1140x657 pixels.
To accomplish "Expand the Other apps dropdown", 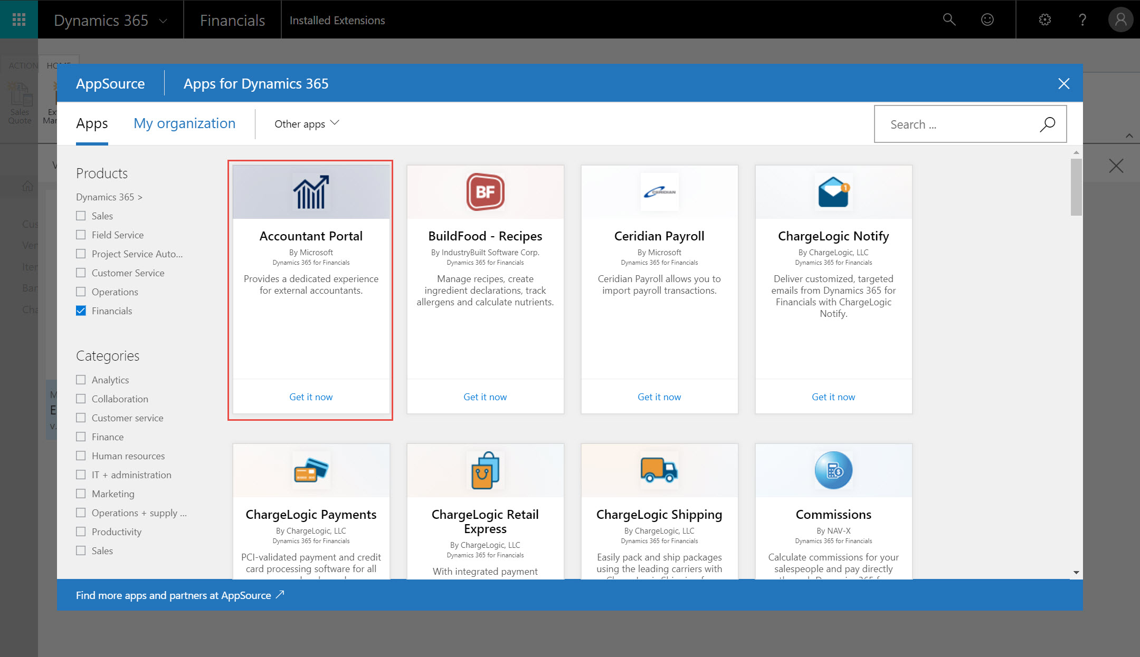I will pyautogui.click(x=307, y=123).
